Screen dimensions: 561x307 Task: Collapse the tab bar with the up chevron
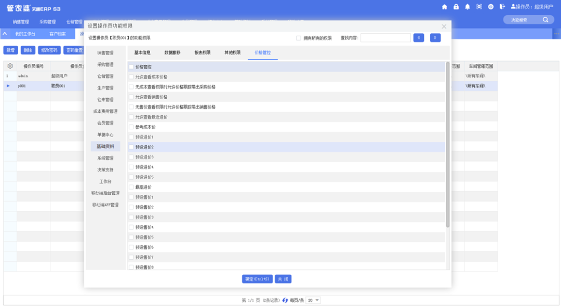(5, 34)
